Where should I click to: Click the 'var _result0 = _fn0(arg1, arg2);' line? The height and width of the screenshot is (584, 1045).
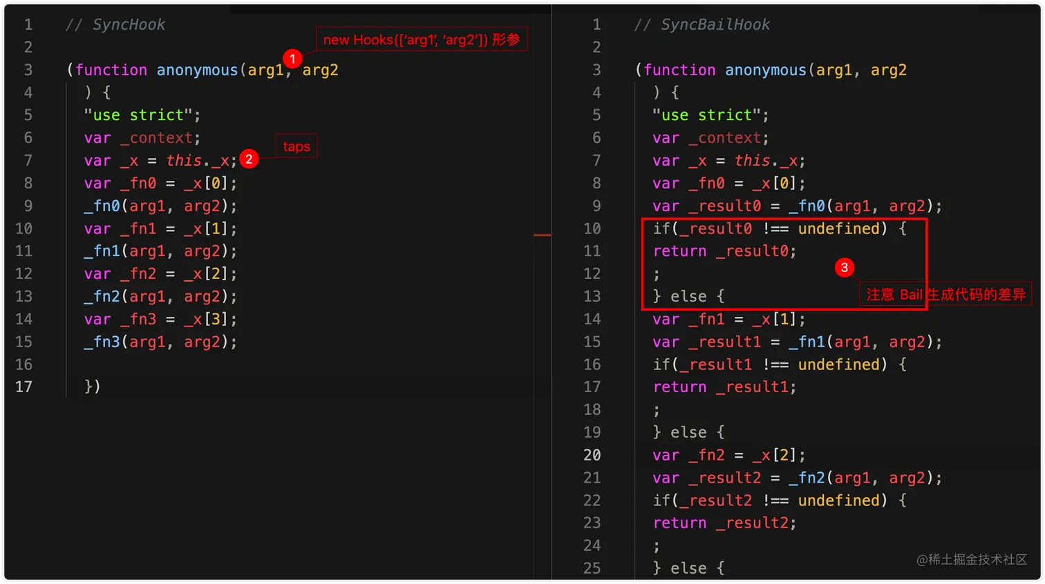[797, 206]
